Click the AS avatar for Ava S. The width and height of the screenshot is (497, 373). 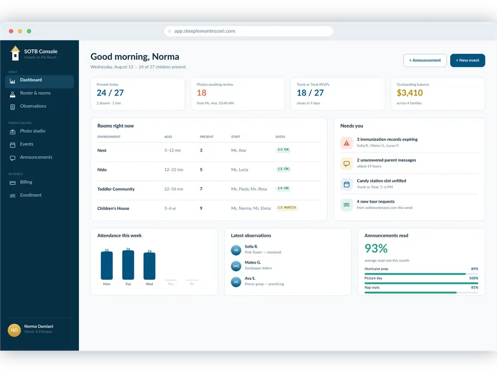[236, 282]
